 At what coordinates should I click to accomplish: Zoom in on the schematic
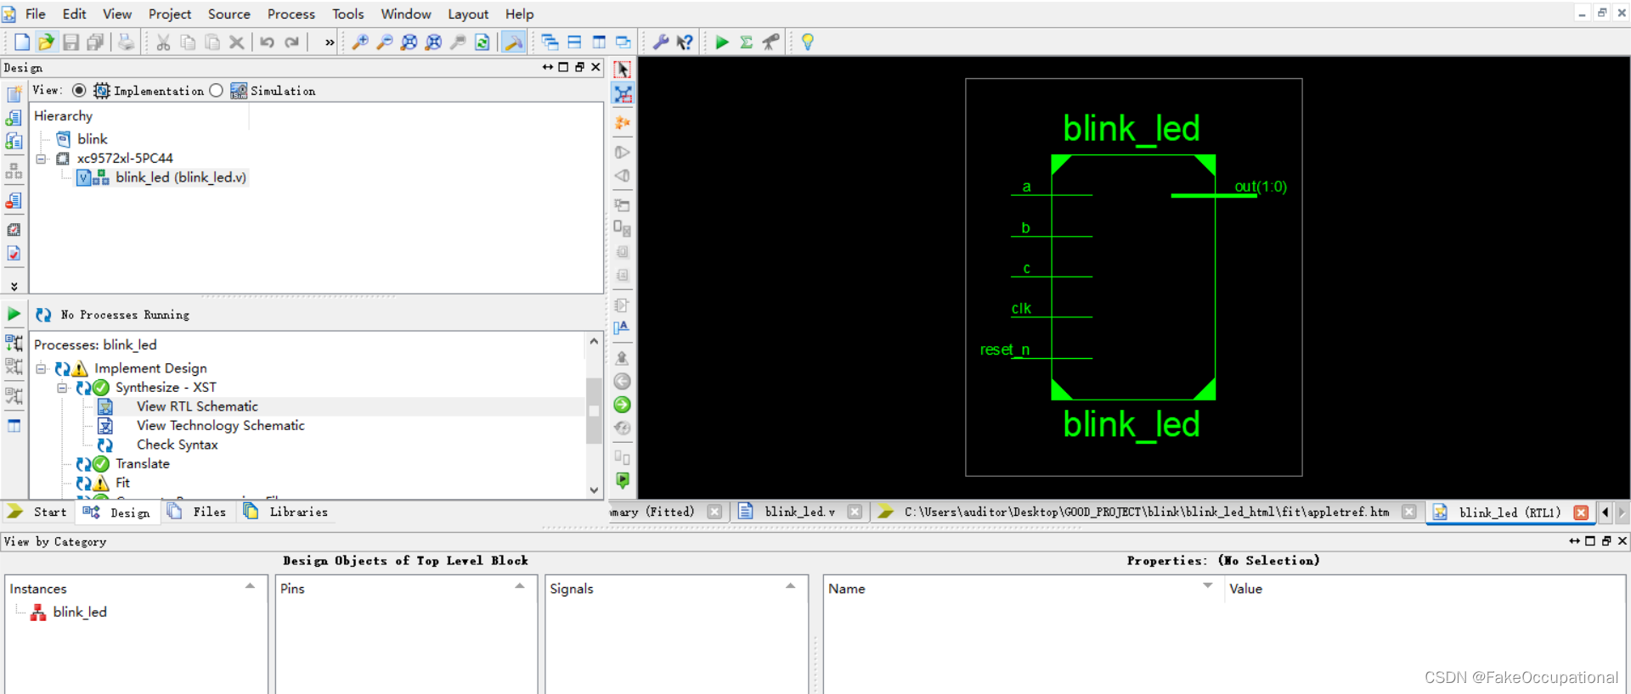(x=360, y=42)
